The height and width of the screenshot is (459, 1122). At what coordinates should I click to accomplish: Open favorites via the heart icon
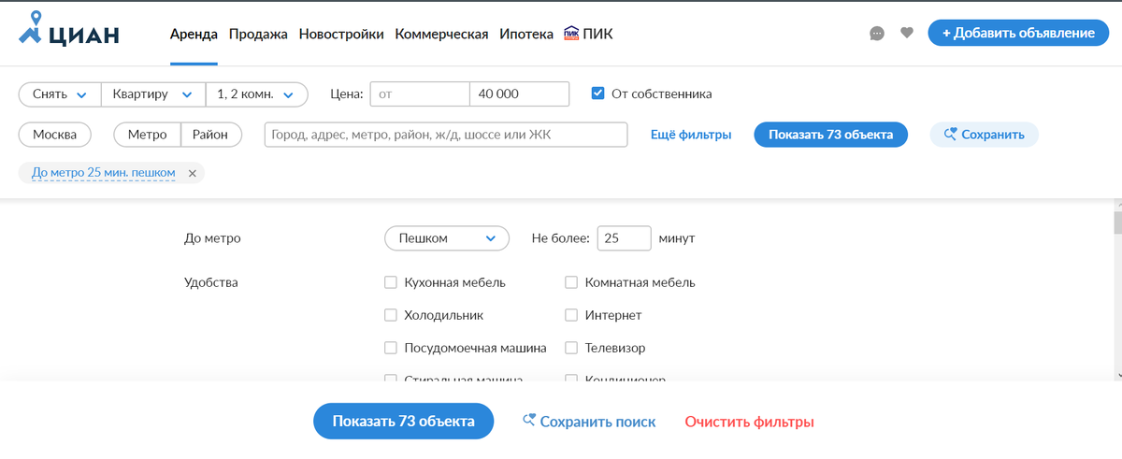906,33
